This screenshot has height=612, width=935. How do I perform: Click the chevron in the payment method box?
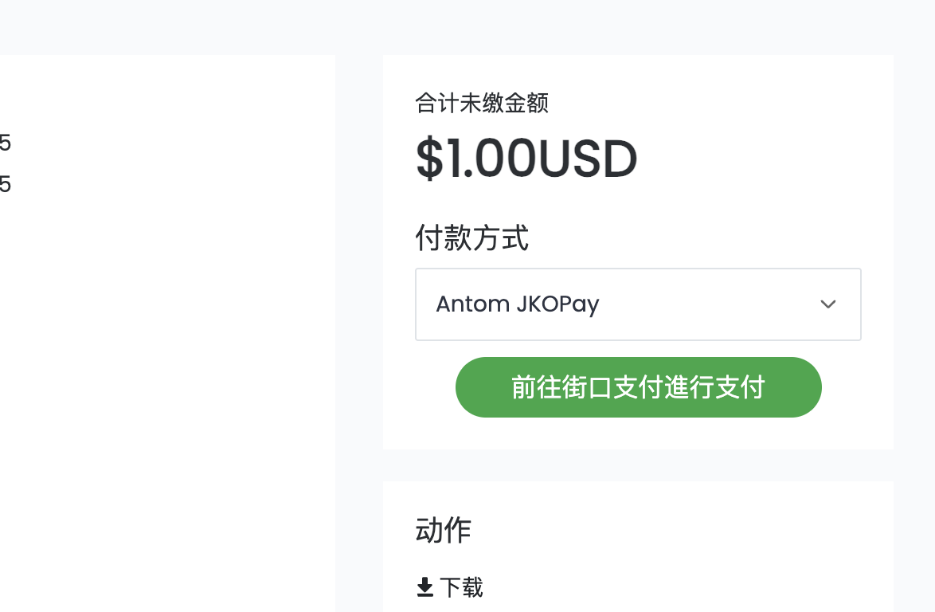827,304
